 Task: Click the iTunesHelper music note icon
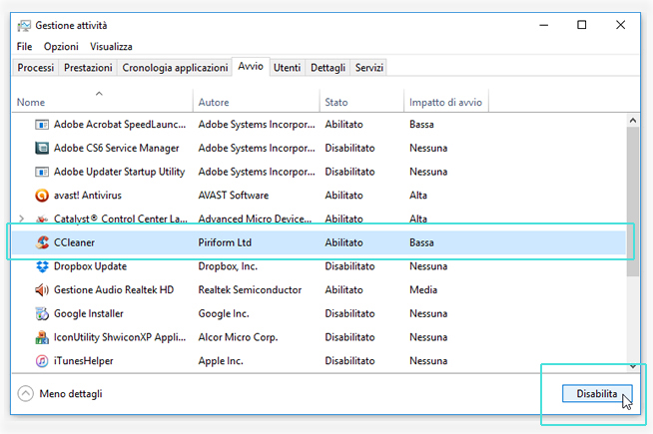coord(42,361)
